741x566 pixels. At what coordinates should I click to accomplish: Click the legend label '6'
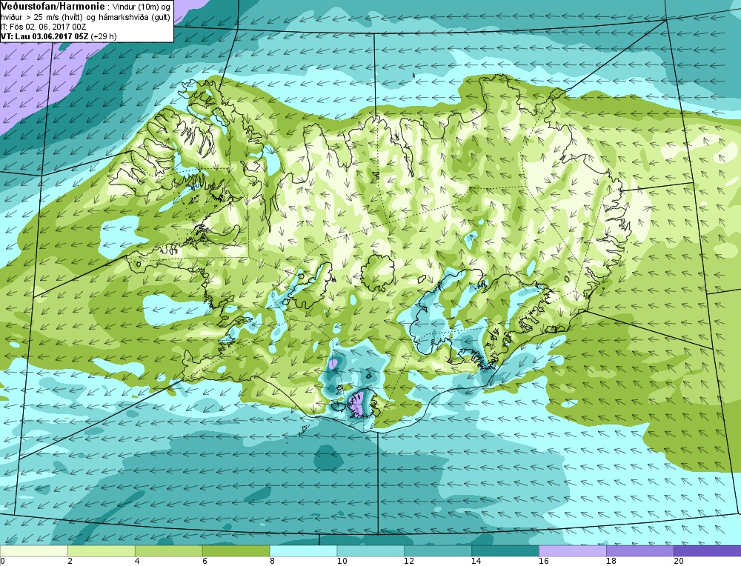205,562
